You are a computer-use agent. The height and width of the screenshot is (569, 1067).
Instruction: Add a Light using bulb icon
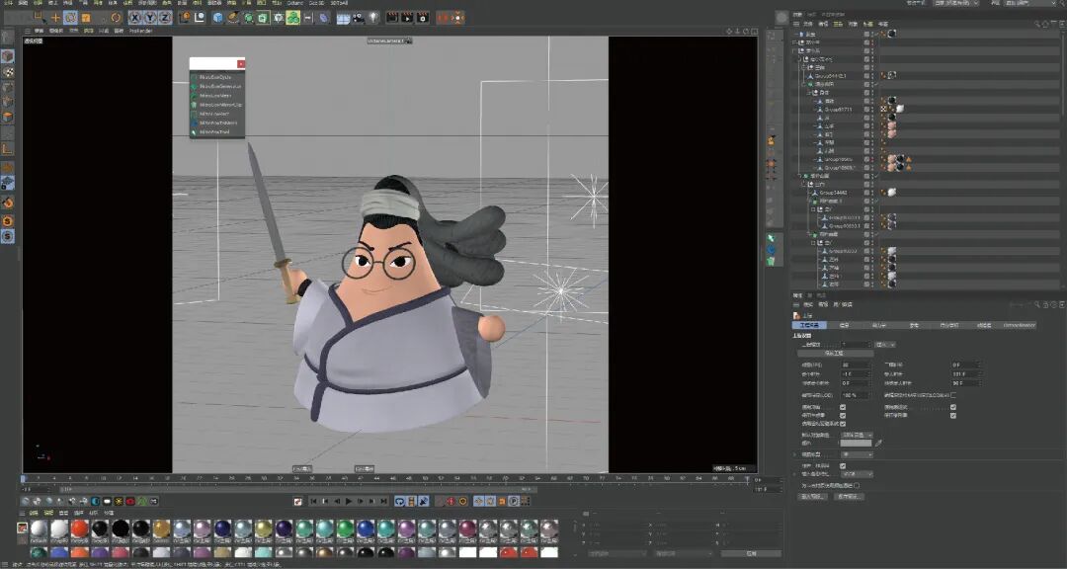373,18
